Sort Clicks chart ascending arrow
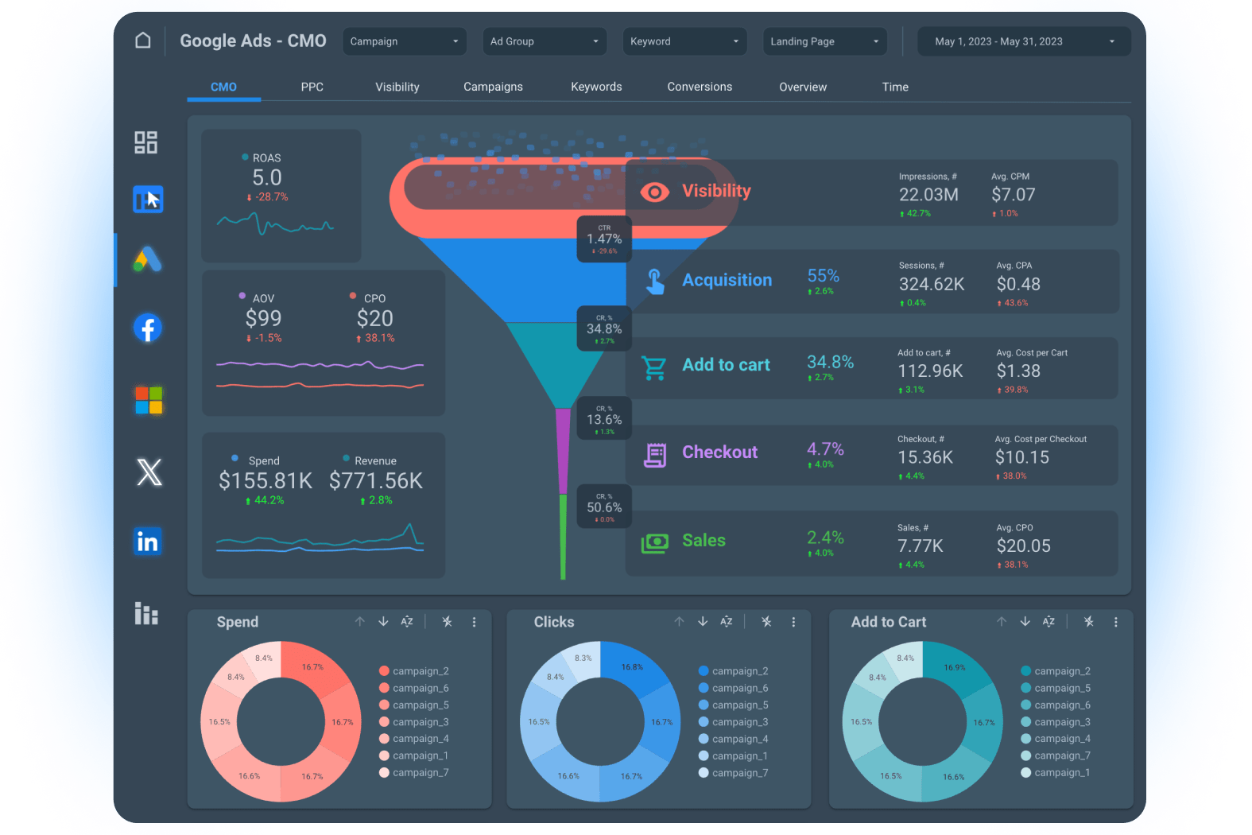 679,622
